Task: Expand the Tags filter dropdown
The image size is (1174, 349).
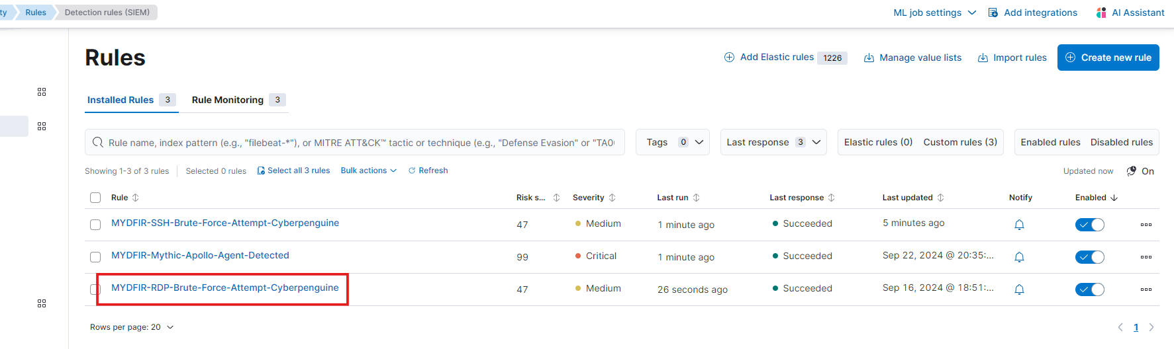Action: (x=673, y=142)
